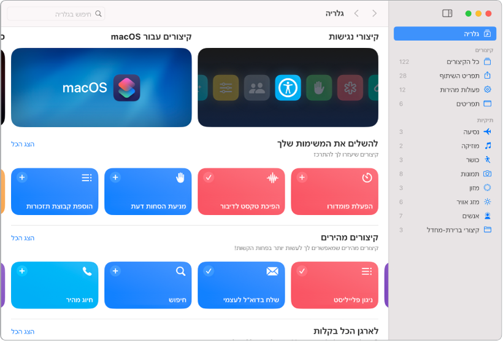The height and width of the screenshot is (341, 503).
Task: Open the נסיעה folder
Action: tap(445, 131)
